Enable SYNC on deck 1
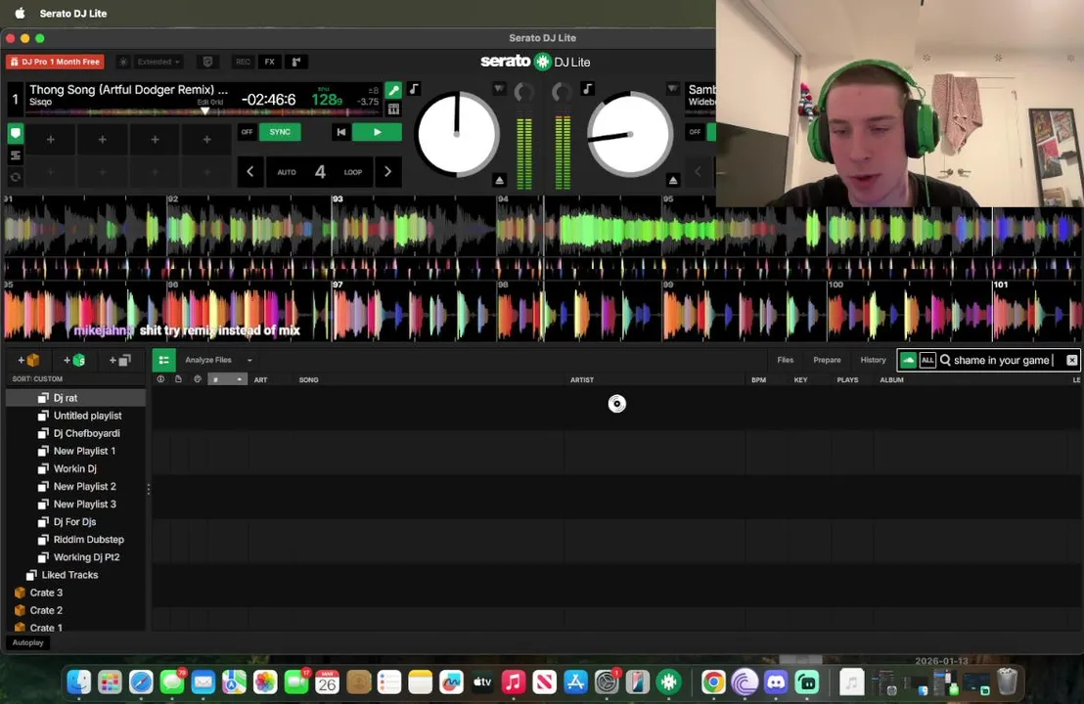The height and width of the screenshot is (704, 1084). click(x=280, y=132)
